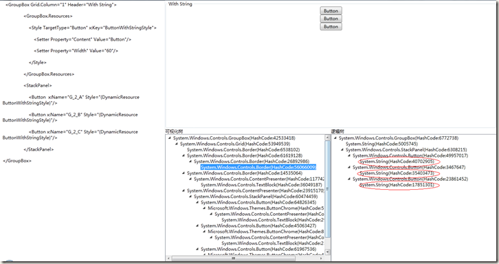The image size is (499, 264).
Task: Collapse the Grid HashCode:53949539 node arrow
Action: point(177,144)
